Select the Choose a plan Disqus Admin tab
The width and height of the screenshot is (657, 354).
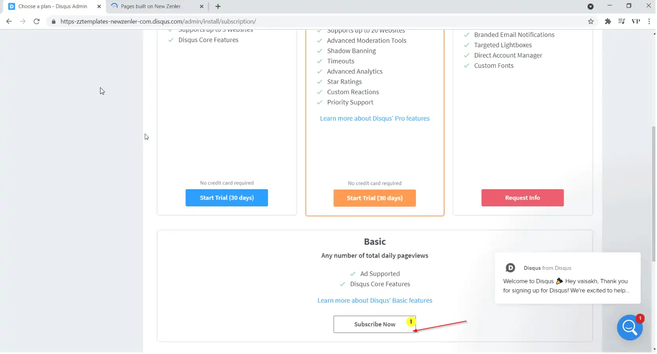coord(52,6)
